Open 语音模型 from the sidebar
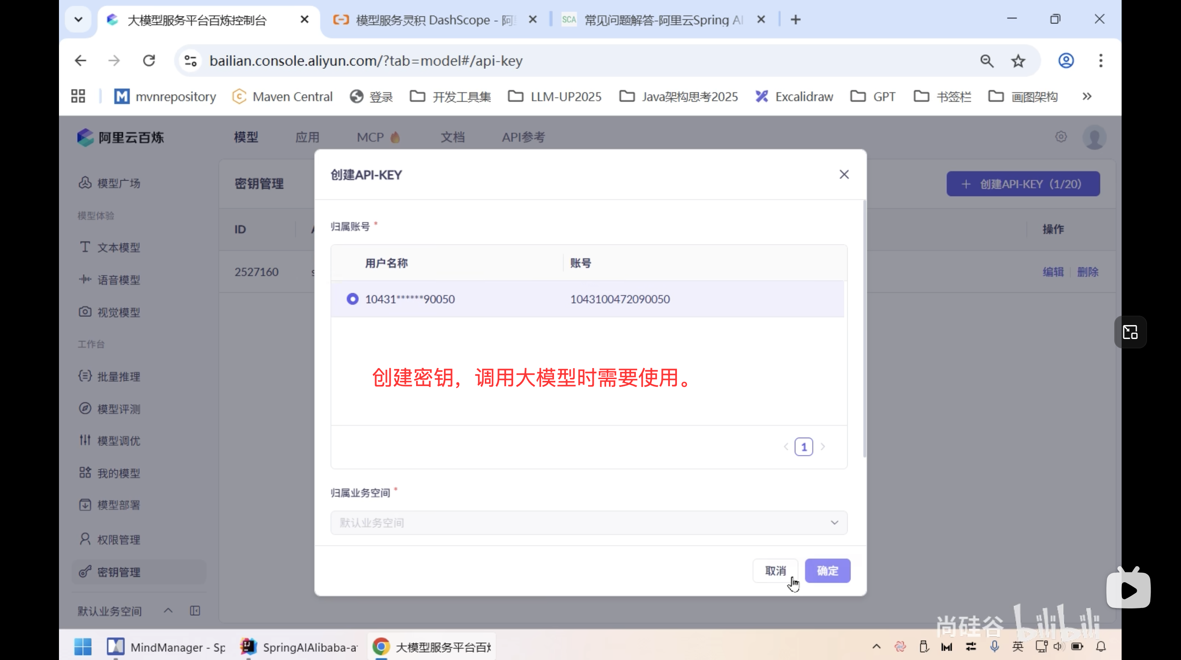The width and height of the screenshot is (1181, 660). click(x=118, y=279)
